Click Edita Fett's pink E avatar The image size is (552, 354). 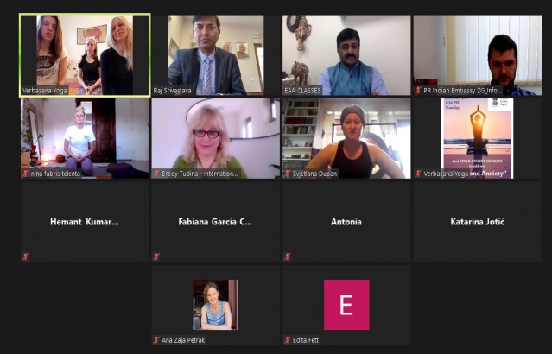click(x=346, y=305)
